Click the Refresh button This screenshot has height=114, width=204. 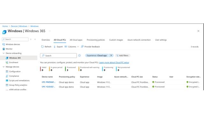46,47
